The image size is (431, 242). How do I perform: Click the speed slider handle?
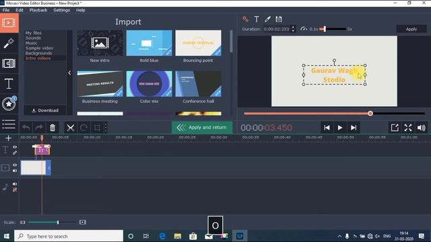[x=325, y=29]
